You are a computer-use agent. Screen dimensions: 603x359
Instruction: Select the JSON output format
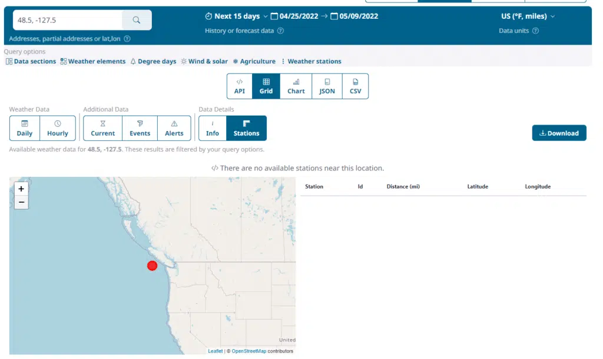coord(327,86)
